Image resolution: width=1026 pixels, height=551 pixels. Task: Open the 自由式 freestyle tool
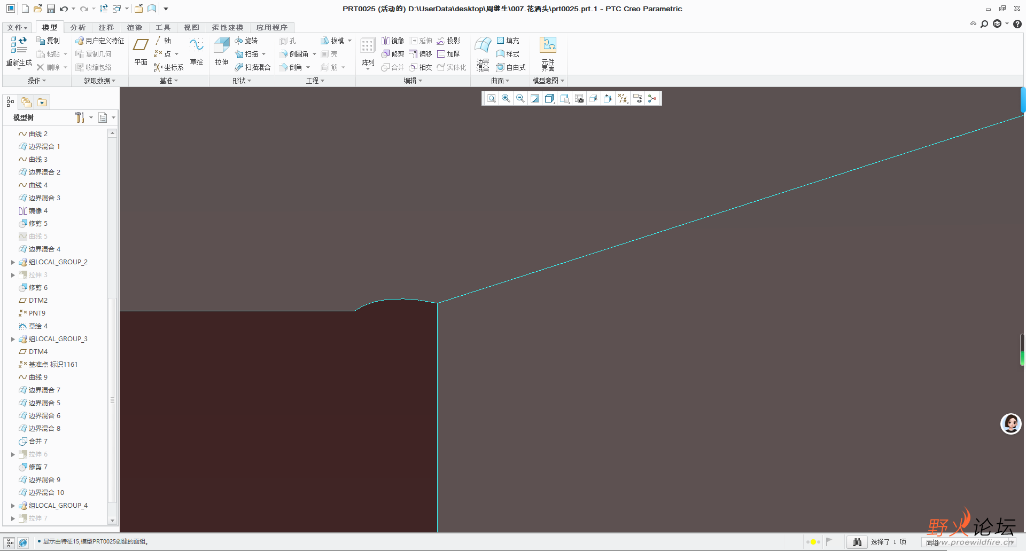click(x=511, y=67)
